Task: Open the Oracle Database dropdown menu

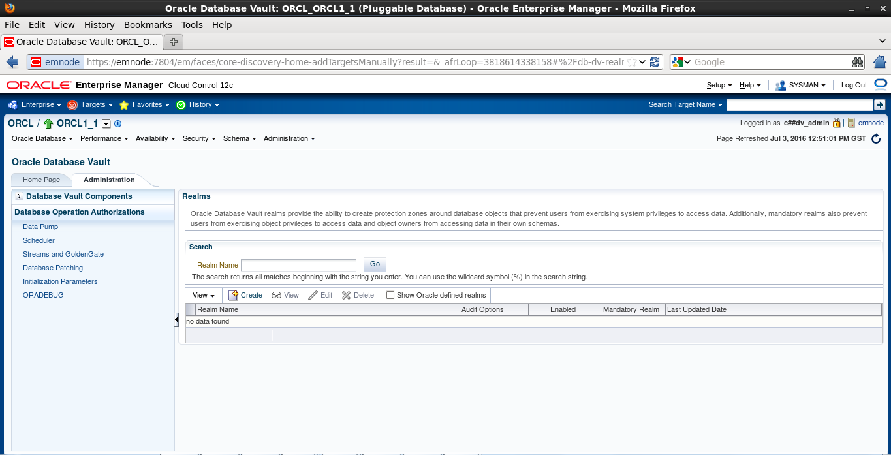Action: (42, 138)
